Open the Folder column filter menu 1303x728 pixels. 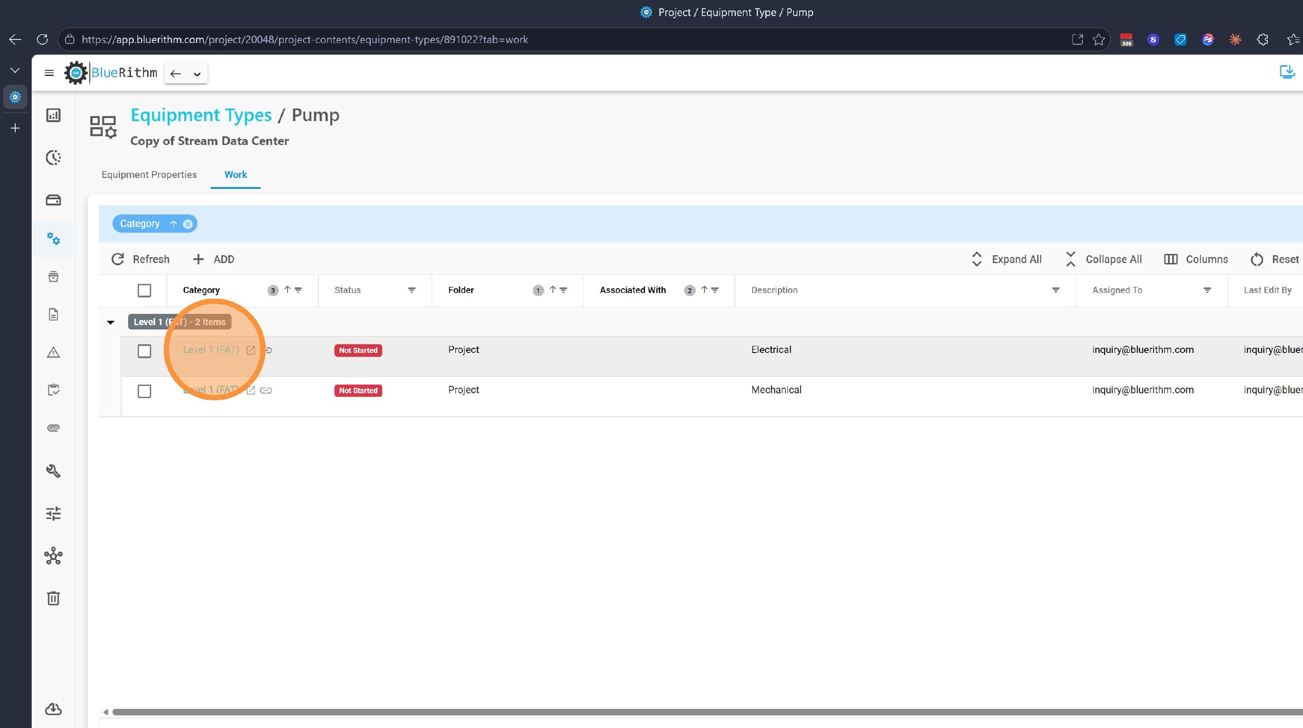563,290
